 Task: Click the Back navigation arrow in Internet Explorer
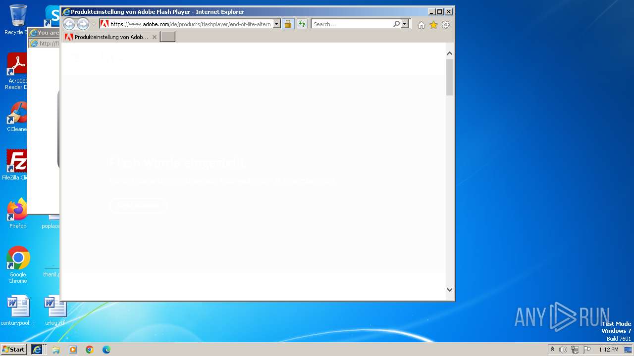69,24
